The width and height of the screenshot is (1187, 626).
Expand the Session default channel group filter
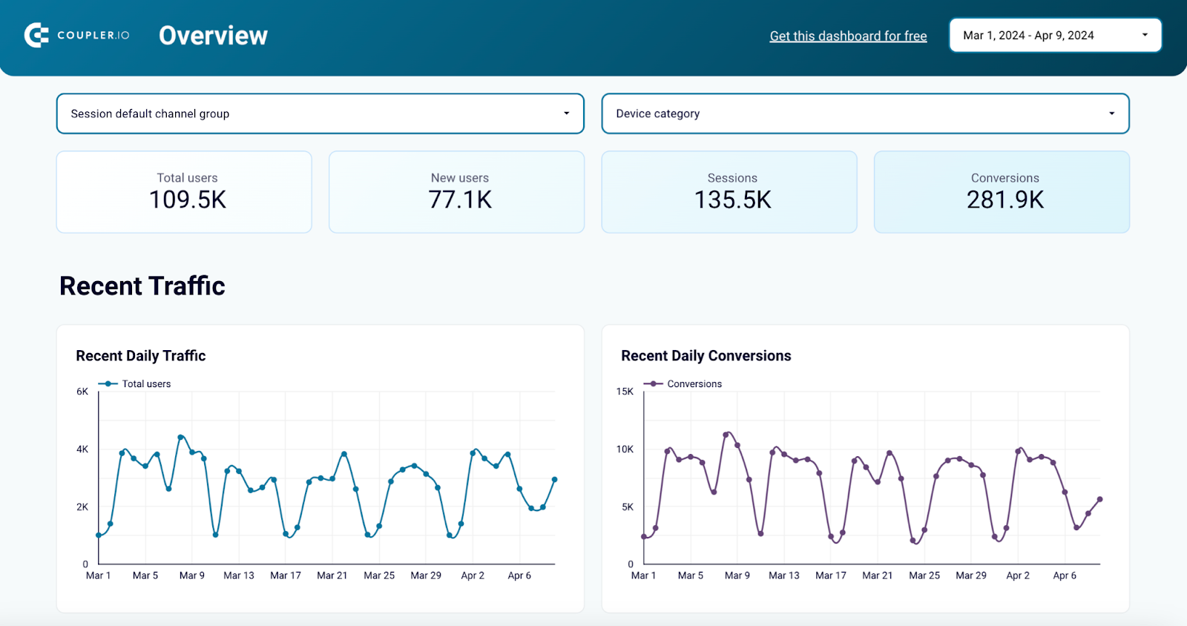(x=320, y=113)
